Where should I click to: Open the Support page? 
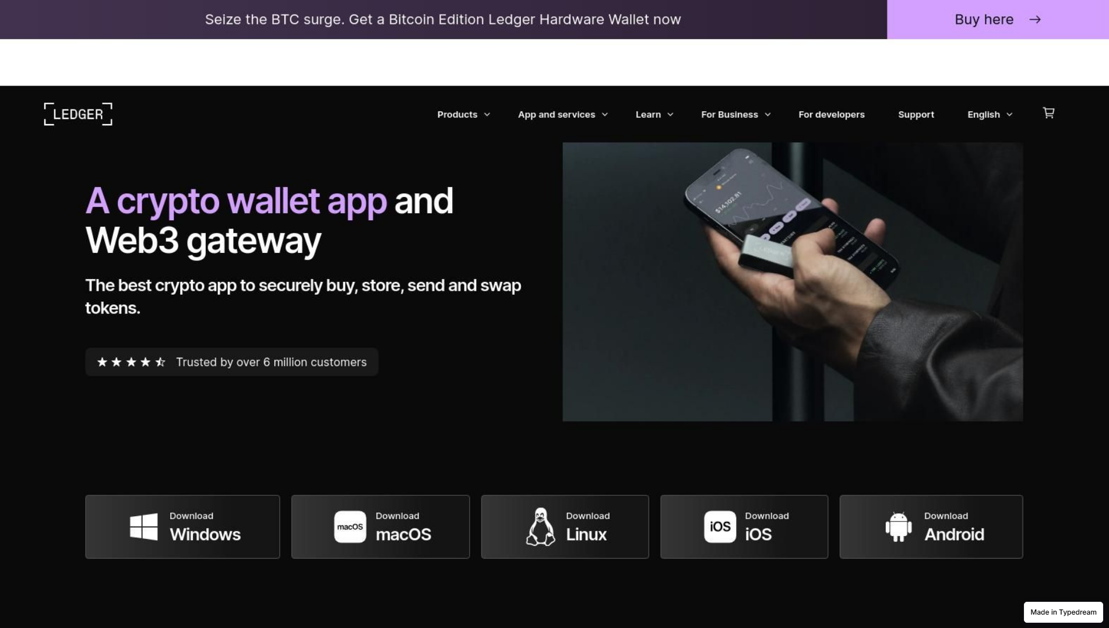(x=916, y=115)
